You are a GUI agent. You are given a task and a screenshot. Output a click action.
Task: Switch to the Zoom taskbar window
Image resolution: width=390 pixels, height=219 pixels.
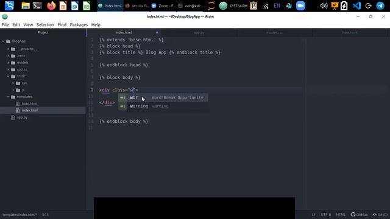[x=163, y=5]
